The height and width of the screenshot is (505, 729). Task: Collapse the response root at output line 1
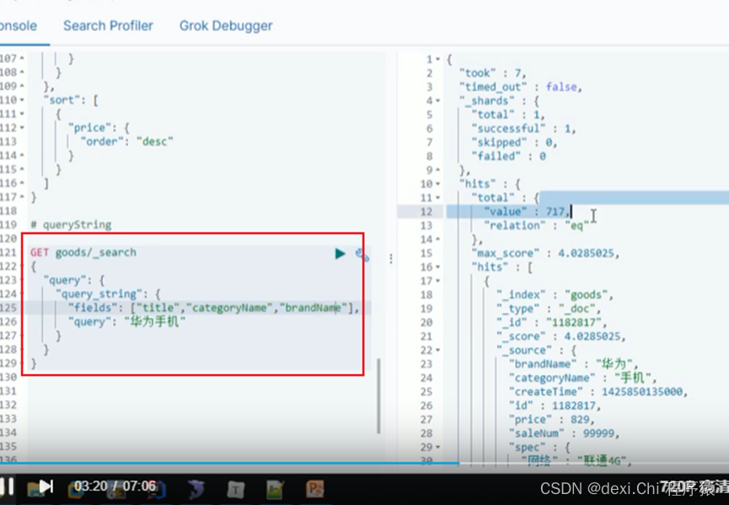point(438,60)
